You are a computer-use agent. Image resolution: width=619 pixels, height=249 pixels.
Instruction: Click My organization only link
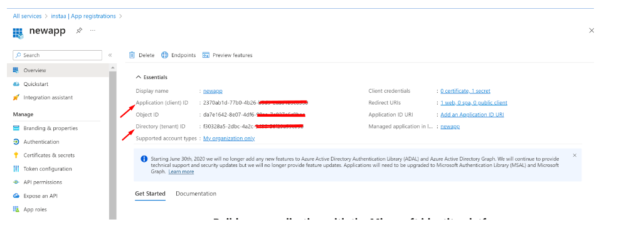(x=229, y=138)
